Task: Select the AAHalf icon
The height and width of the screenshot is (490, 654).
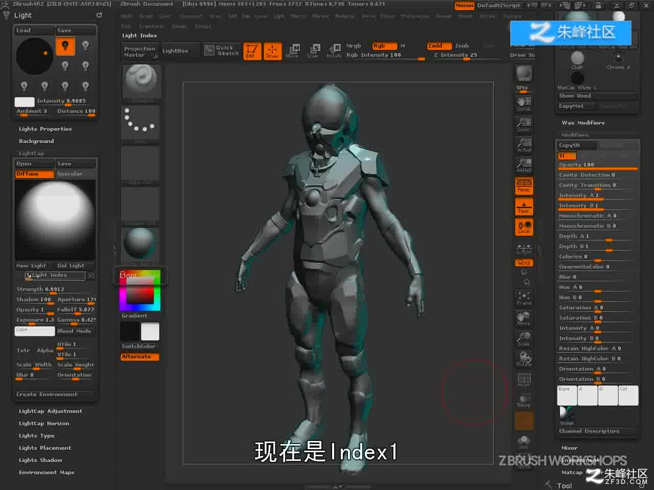Action: (524, 165)
